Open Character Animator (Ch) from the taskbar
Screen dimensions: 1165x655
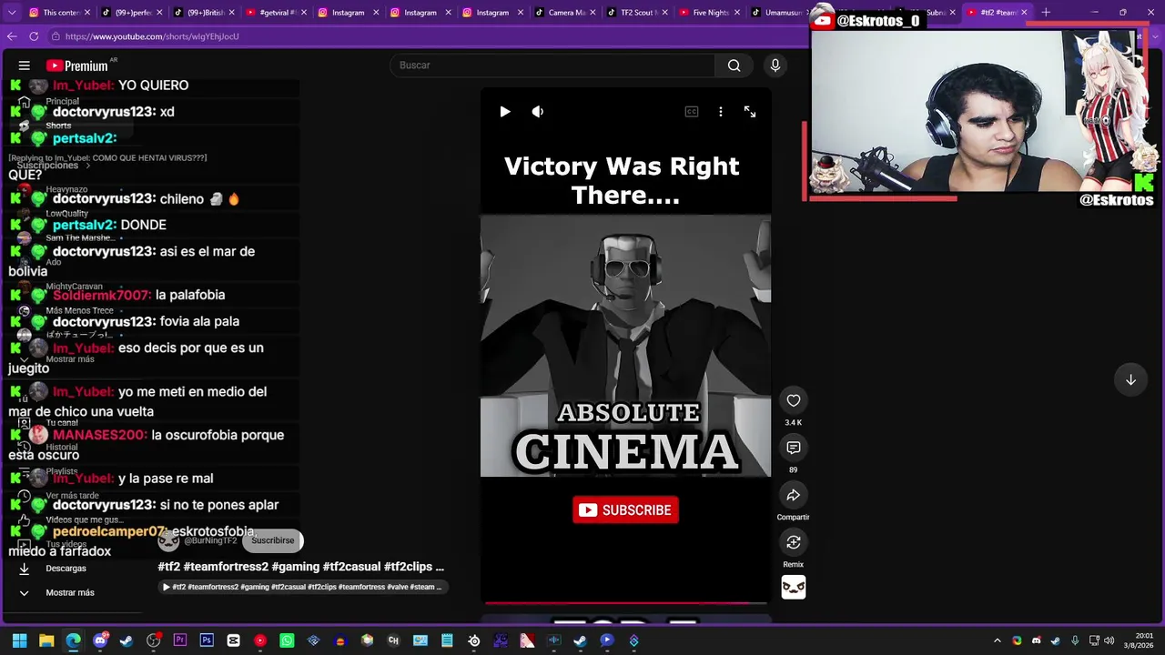click(393, 640)
